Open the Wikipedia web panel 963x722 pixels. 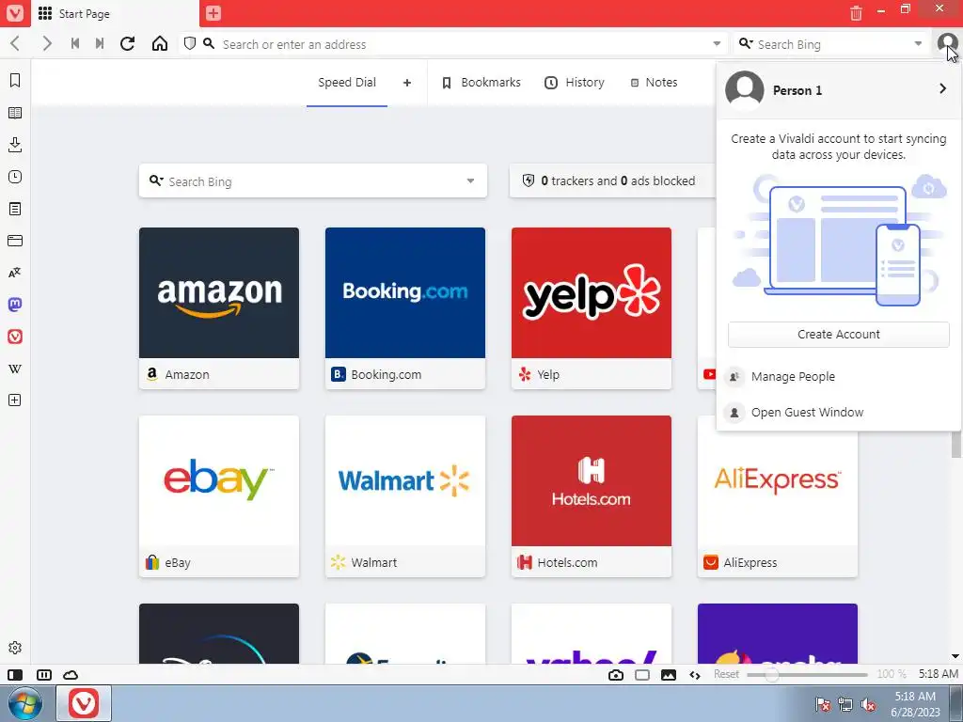coord(15,369)
